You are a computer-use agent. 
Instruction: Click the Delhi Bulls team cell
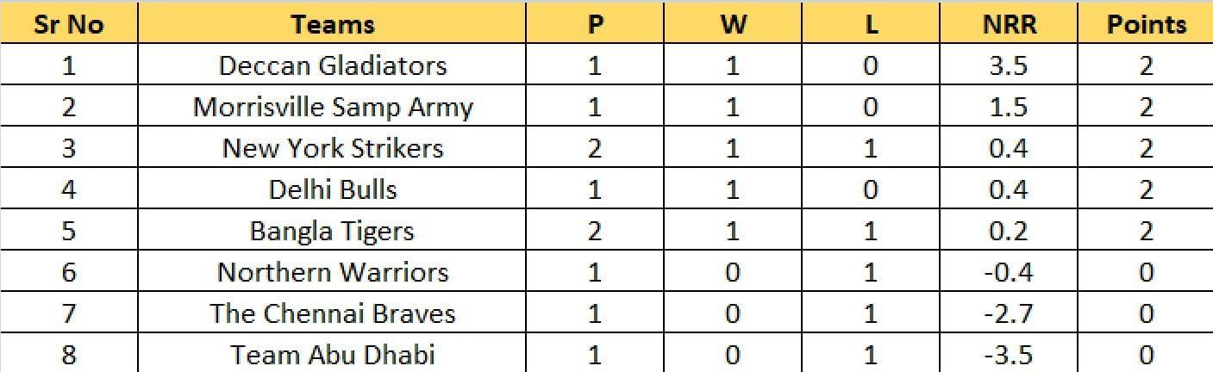pos(332,189)
